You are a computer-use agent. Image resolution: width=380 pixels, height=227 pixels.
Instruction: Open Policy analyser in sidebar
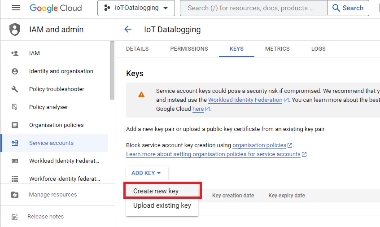pos(54,107)
